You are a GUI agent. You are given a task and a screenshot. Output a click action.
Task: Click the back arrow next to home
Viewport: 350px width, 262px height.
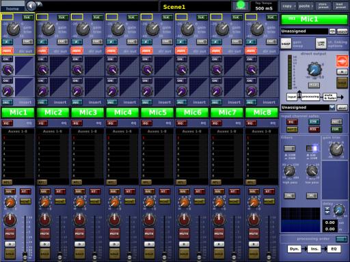[x=31, y=6]
